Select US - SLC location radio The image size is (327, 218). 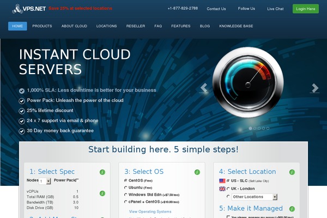[228, 180]
